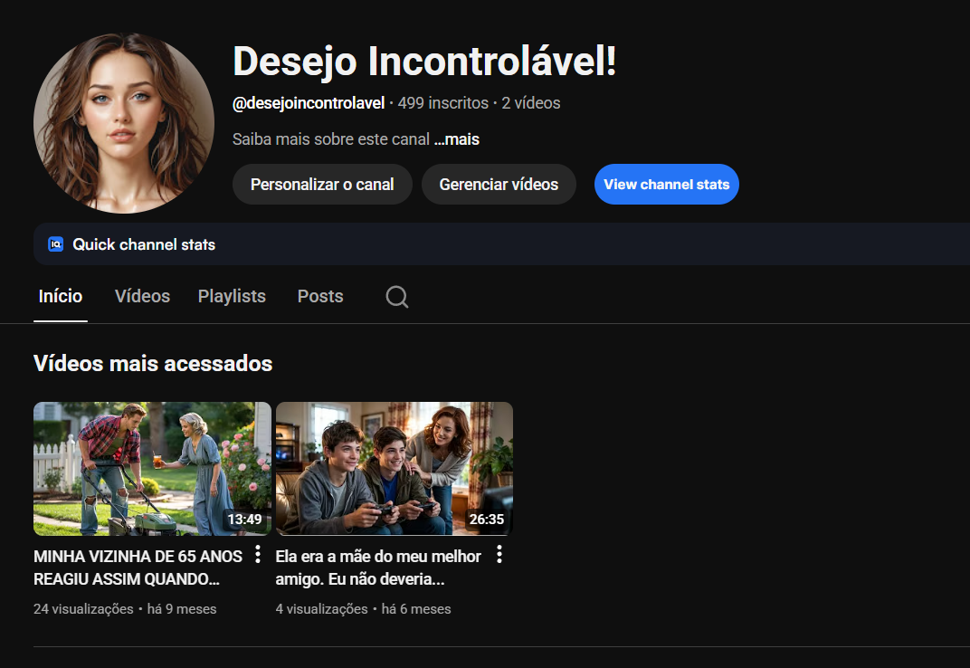Viewport: 970px width, 668px height.
Task: Switch to the Playlists tab
Action: [x=232, y=297]
